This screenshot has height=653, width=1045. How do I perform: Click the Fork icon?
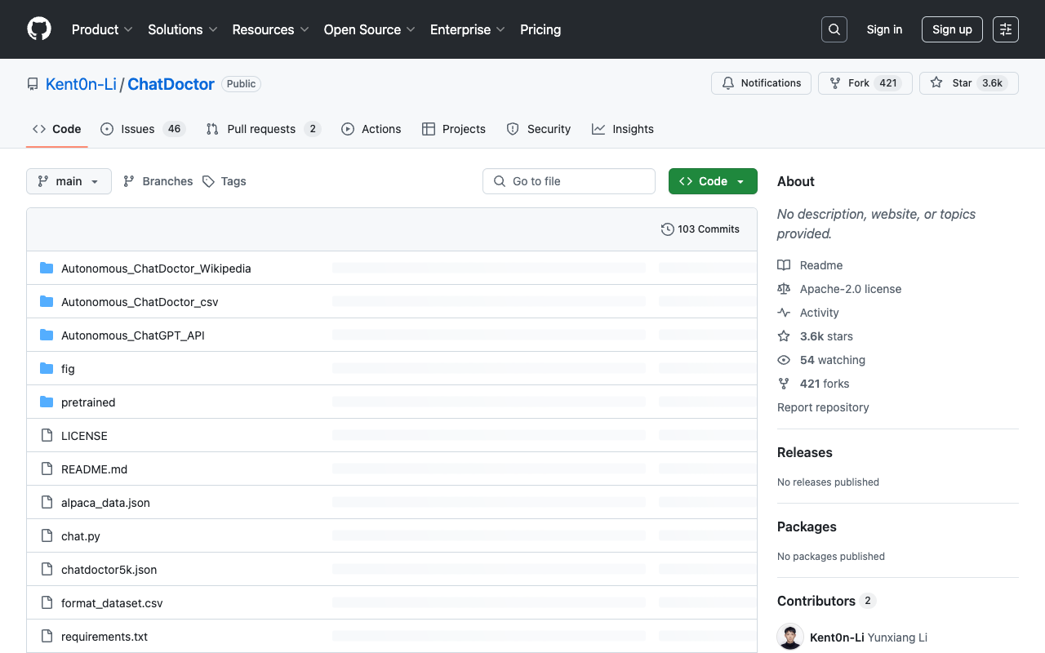[835, 83]
